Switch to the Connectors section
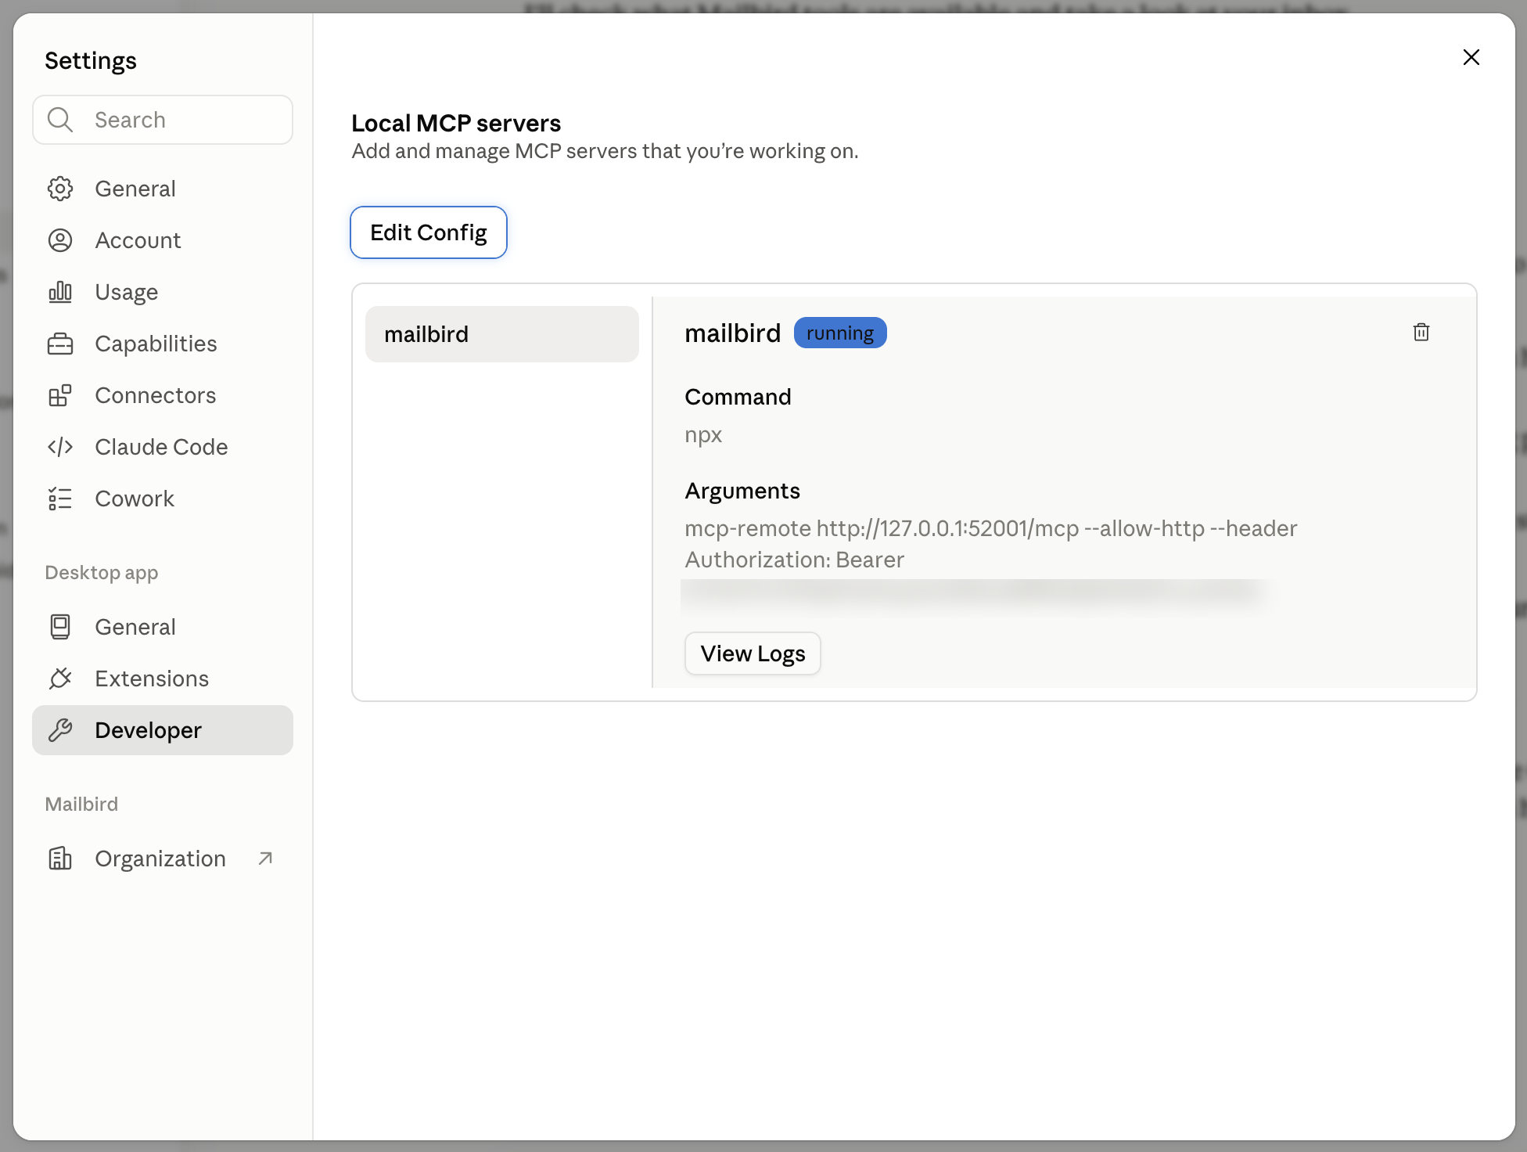The image size is (1527, 1152). pyautogui.click(x=163, y=395)
